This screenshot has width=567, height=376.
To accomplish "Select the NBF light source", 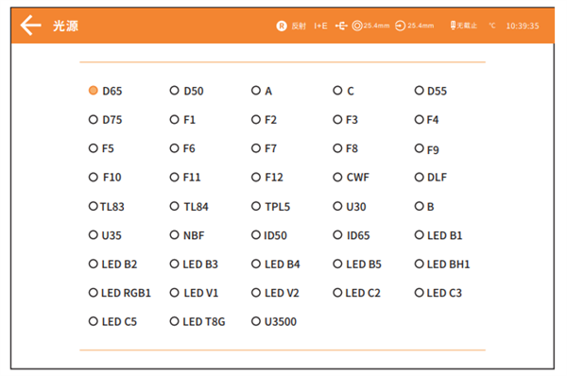I will [174, 235].
